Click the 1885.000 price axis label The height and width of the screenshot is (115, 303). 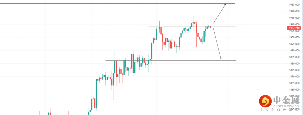tap(294, 57)
